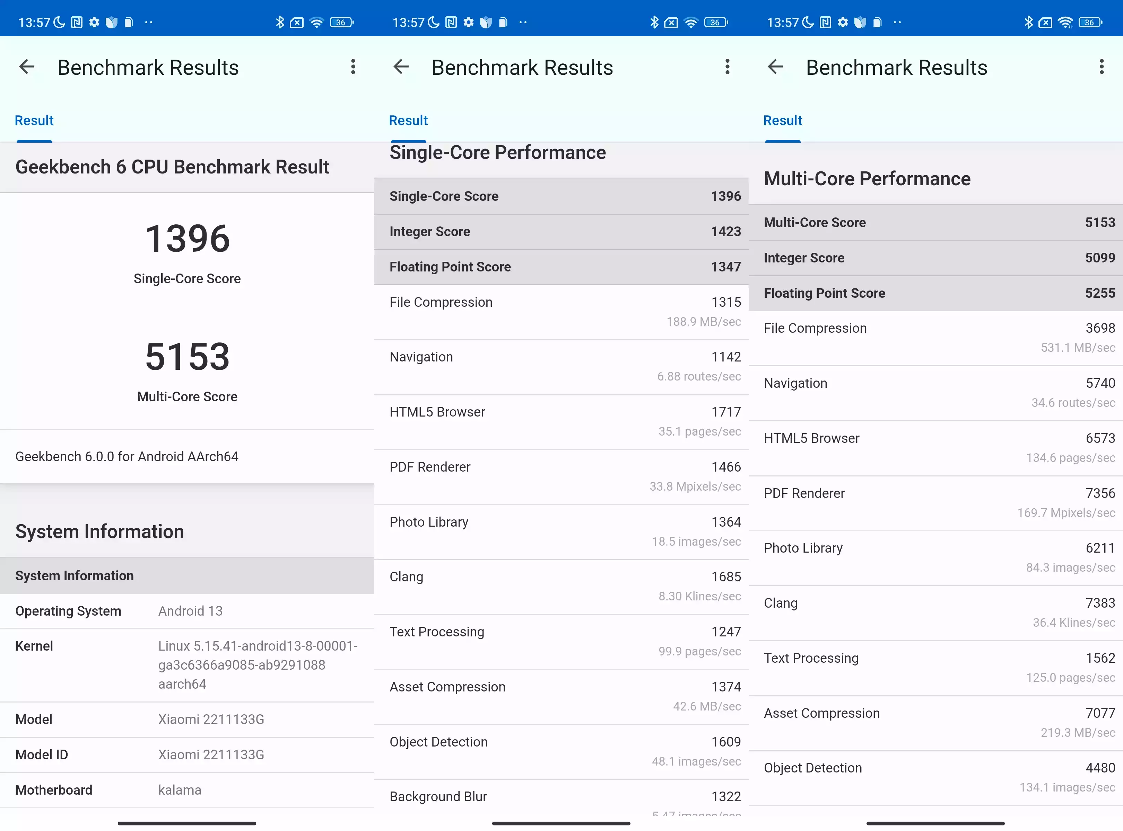Tap Bluetooth icon in middle status bar
This screenshot has width=1123, height=831.
pyautogui.click(x=654, y=22)
